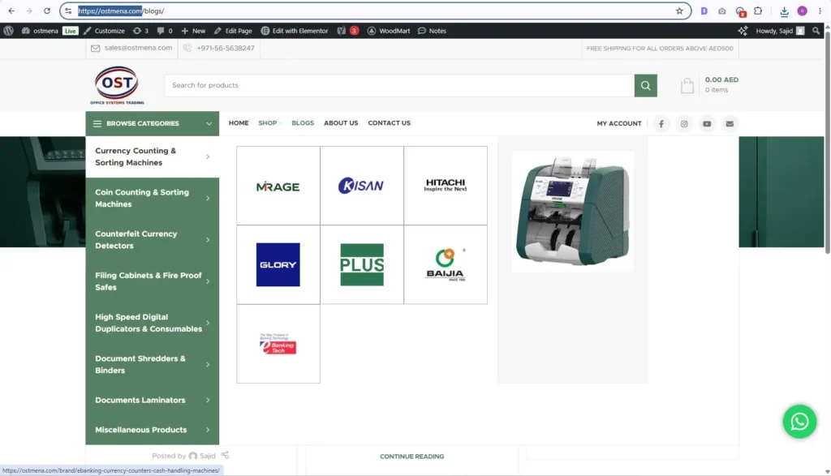Viewport: 831px width, 476px height.
Task: Click the green product search icon
Action: (x=645, y=85)
